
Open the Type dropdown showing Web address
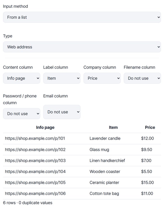click(x=82, y=47)
